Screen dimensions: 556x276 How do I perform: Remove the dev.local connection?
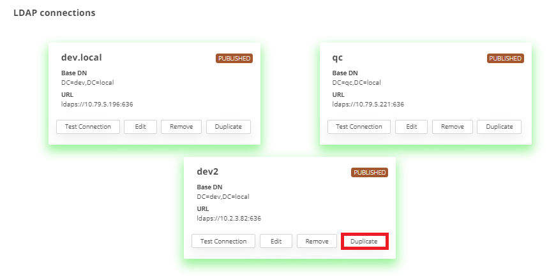point(181,126)
